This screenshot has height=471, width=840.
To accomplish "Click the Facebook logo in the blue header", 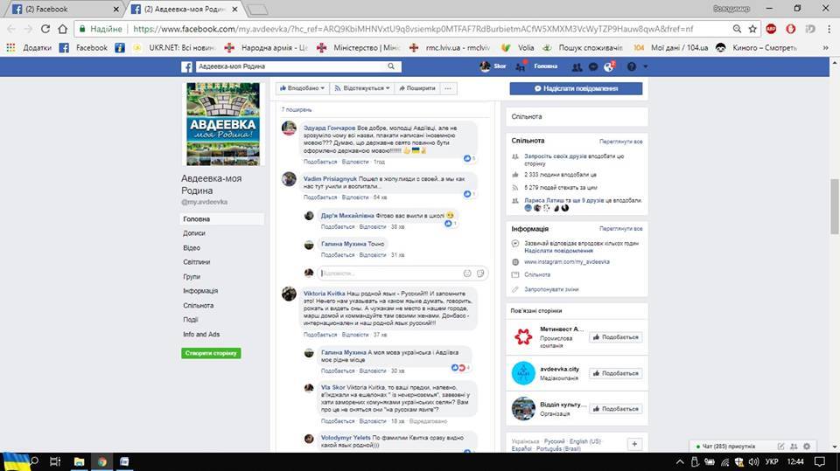I will point(186,66).
